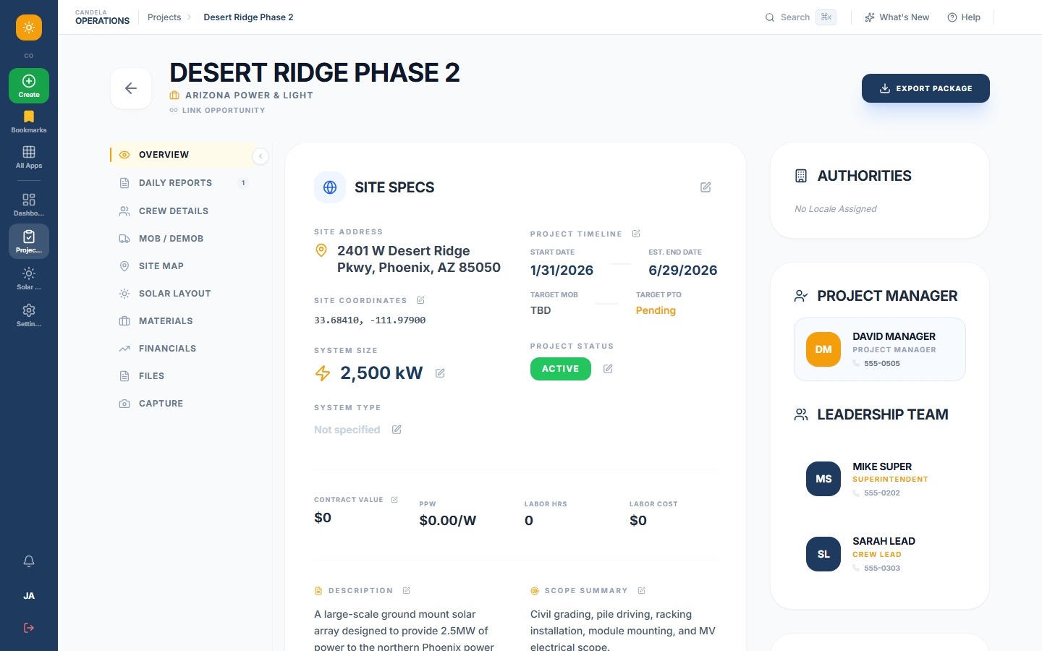
Task: Click the JA user avatar
Action: (29, 596)
